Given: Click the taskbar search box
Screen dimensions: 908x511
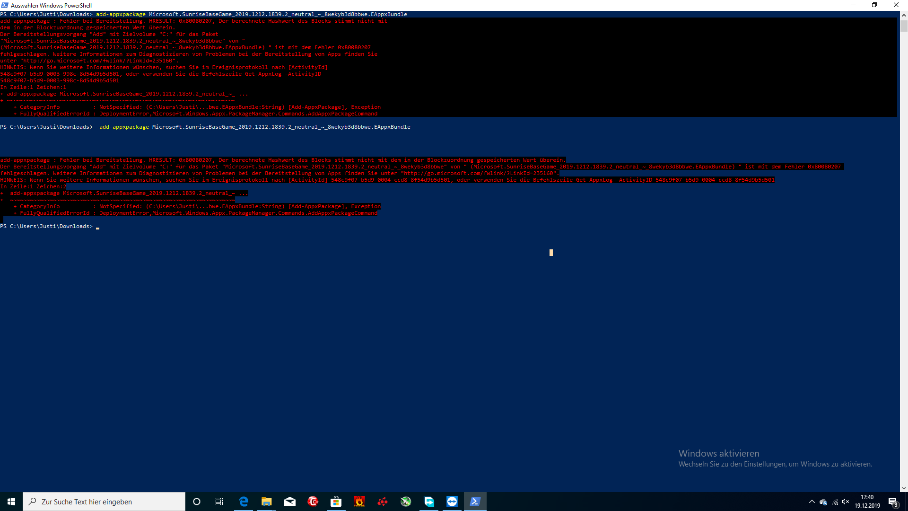Looking at the screenshot, I should 104,502.
